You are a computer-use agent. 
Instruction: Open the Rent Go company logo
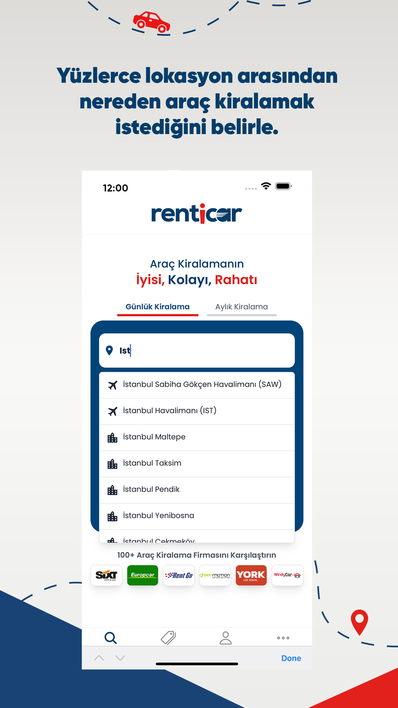click(179, 575)
